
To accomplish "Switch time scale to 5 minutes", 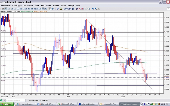I will coord(18,9).
